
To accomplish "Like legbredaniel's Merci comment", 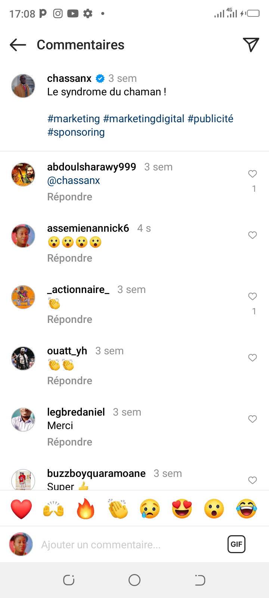I will (x=253, y=419).
